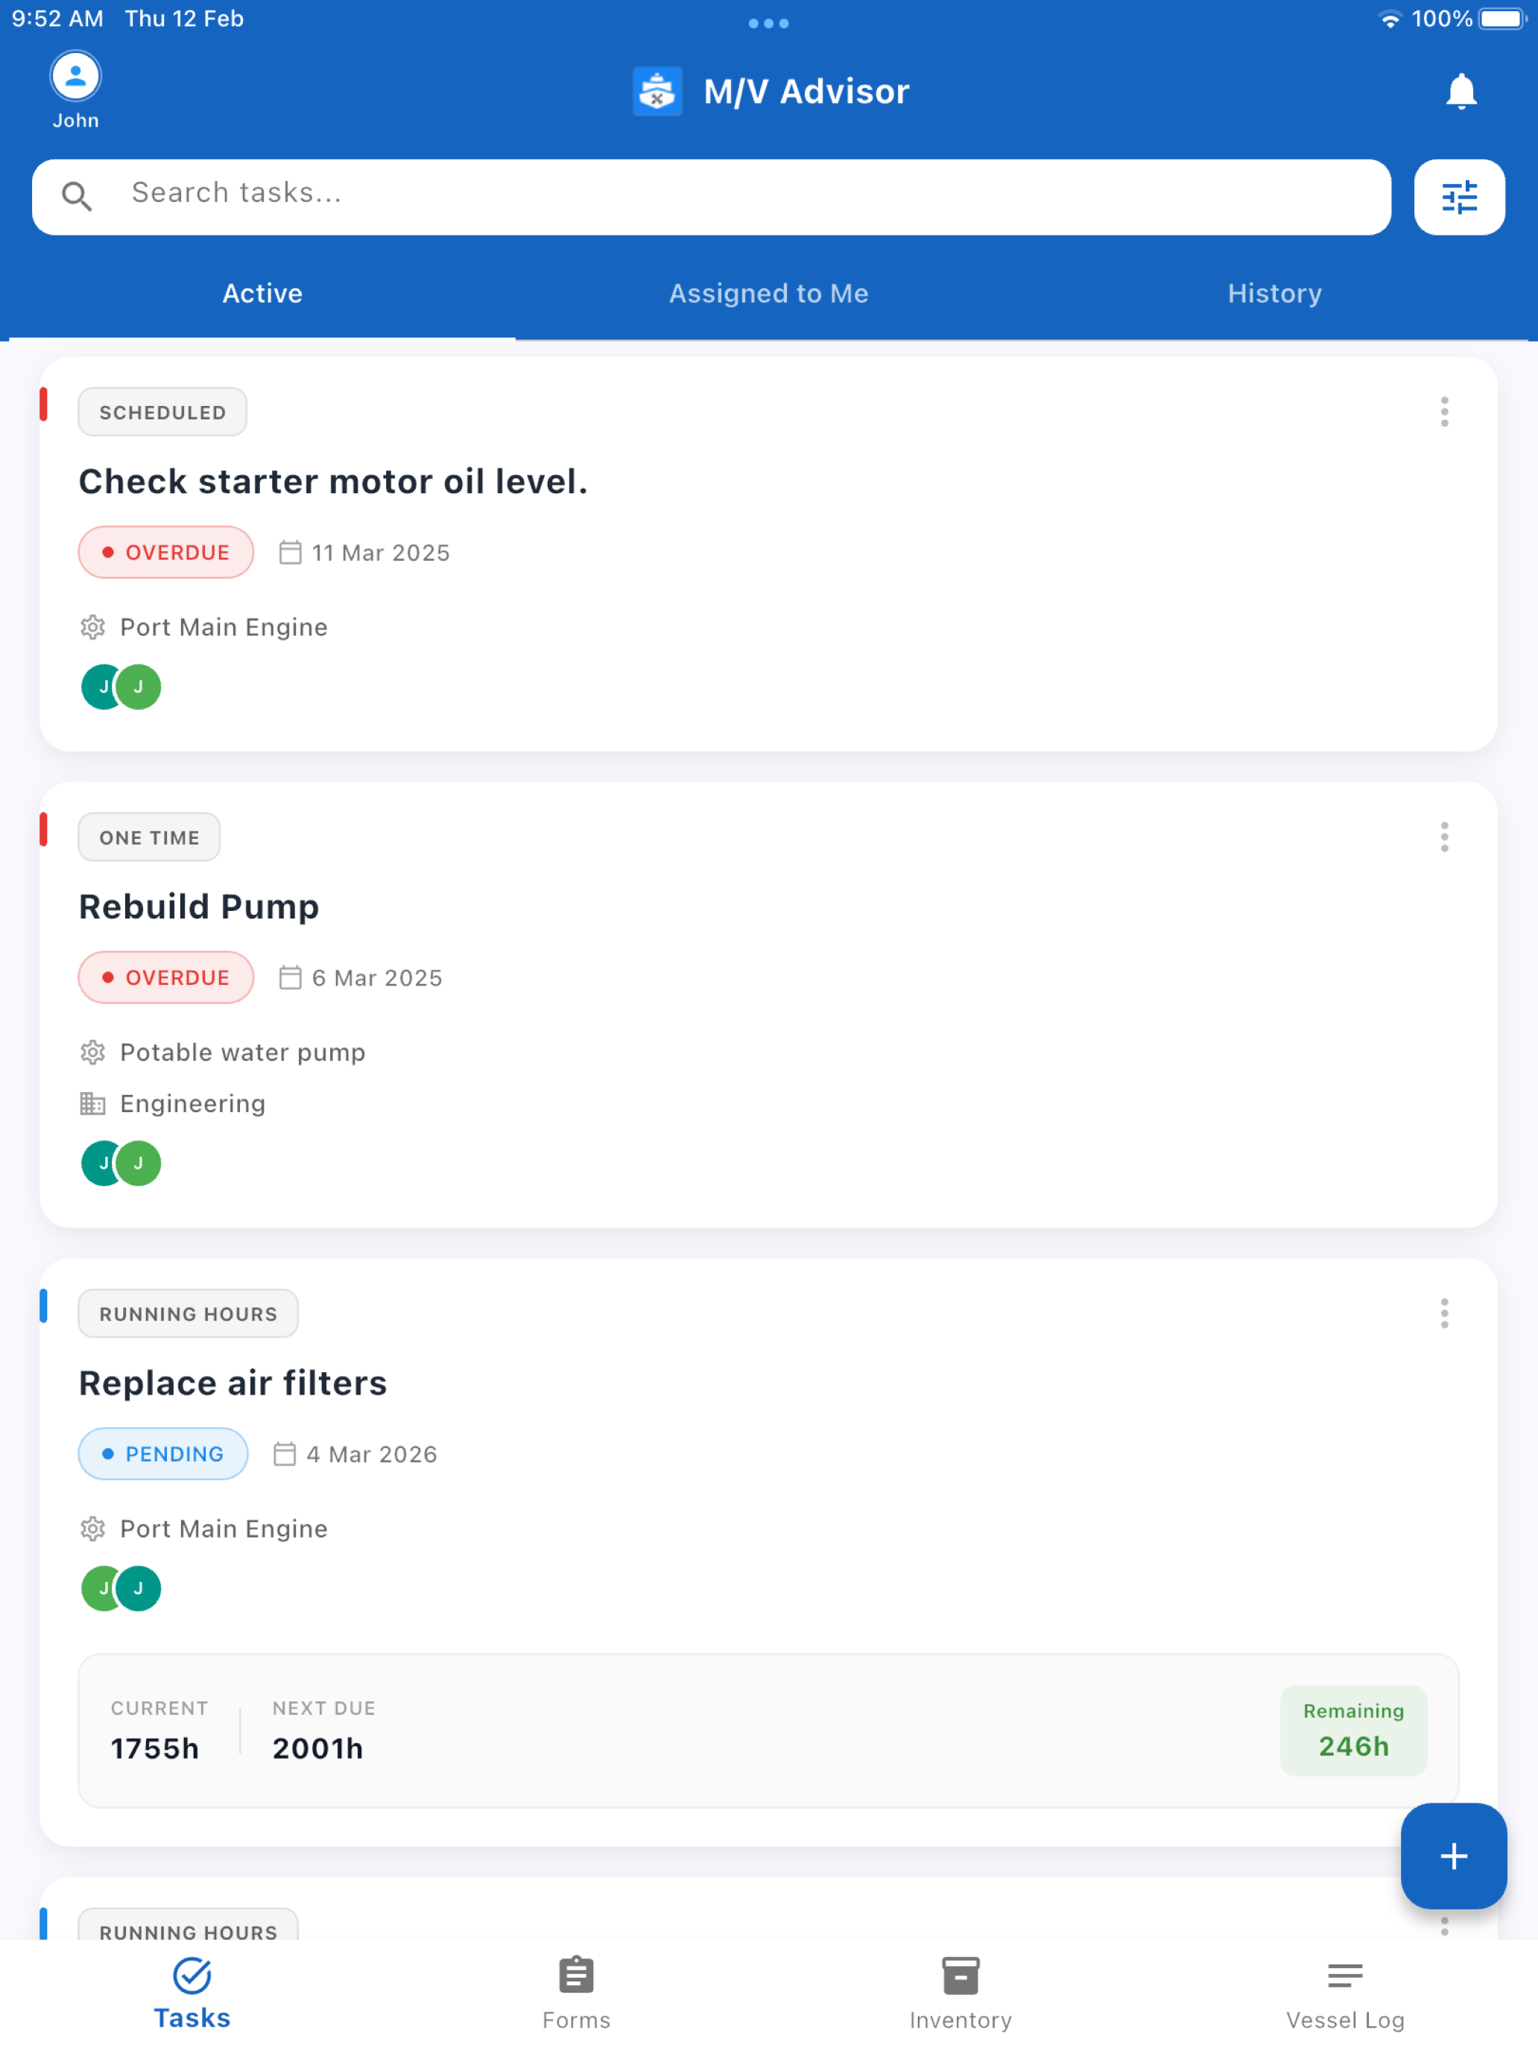Tap the add new task plus button
The image size is (1538, 2050).
tap(1453, 1856)
